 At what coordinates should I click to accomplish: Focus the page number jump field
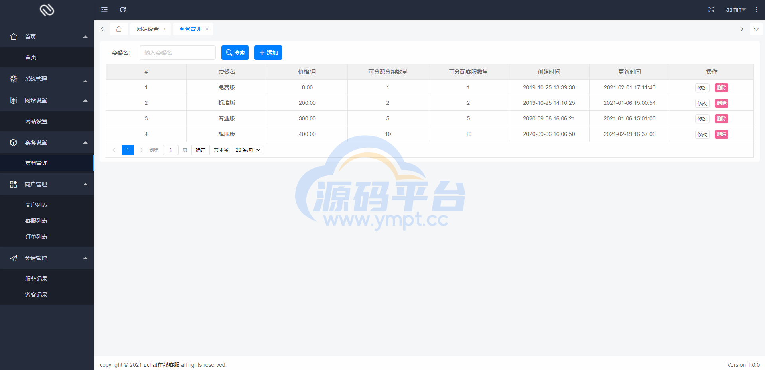point(170,150)
